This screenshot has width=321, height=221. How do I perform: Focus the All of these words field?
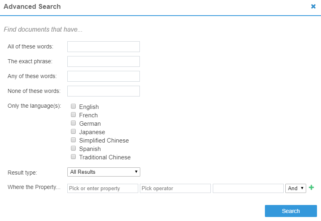(x=103, y=46)
